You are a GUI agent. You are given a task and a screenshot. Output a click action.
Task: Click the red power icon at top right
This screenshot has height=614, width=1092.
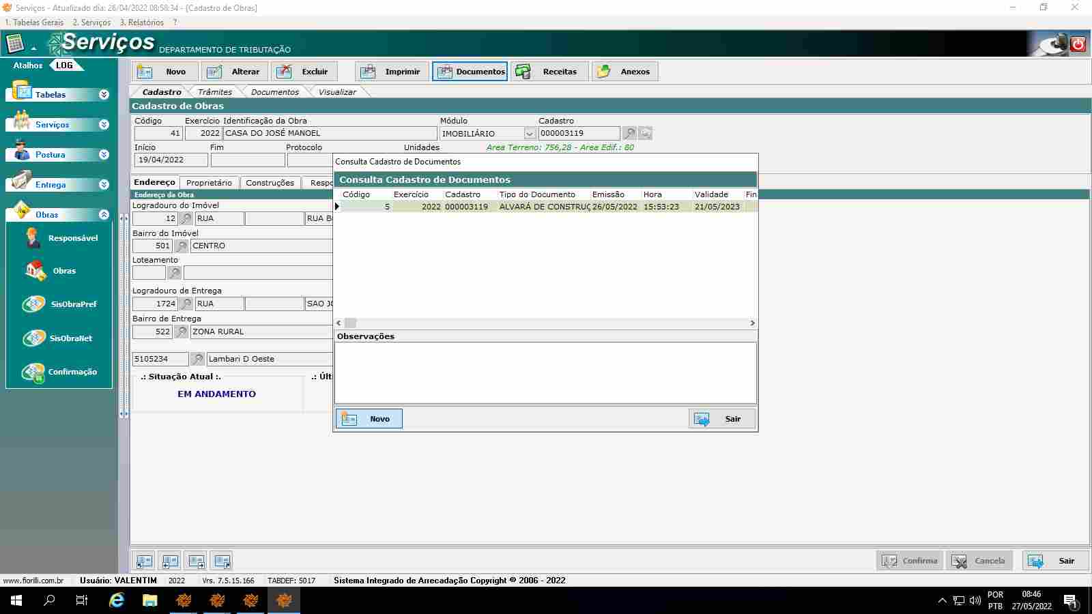[1078, 44]
